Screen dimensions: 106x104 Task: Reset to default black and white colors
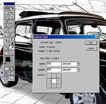[x=6, y=64]
